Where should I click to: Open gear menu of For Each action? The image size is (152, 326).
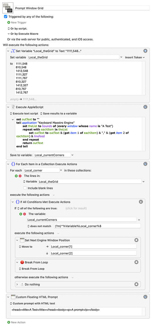point(145,164)
